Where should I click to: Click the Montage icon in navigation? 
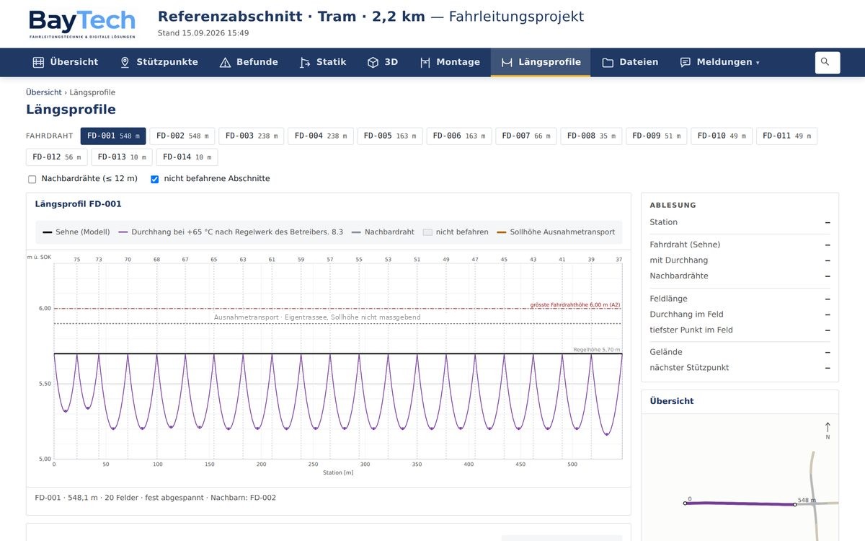425,62
